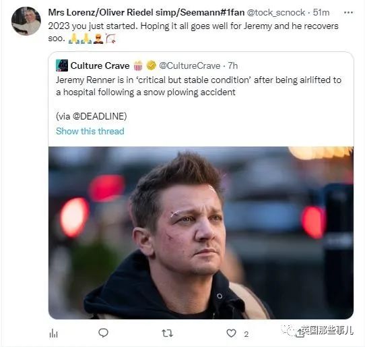The image size is (365, 347).
Task: Click the like count number 2
Action: pos(246,335)
